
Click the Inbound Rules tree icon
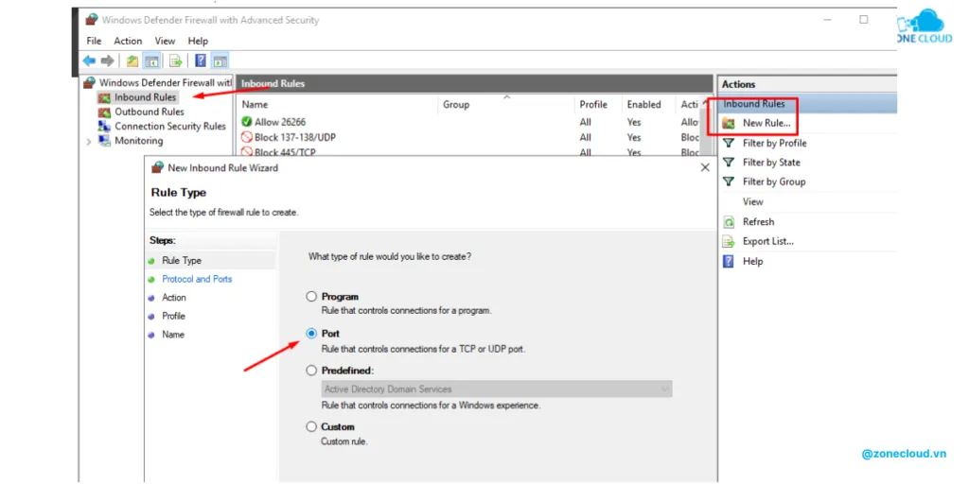click(x=104, y=97)
